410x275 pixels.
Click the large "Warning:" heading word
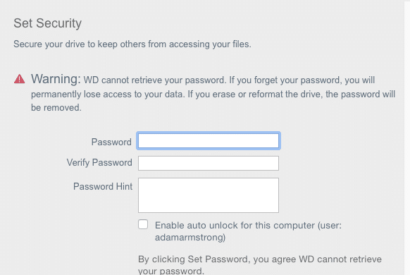coord(56,79)
